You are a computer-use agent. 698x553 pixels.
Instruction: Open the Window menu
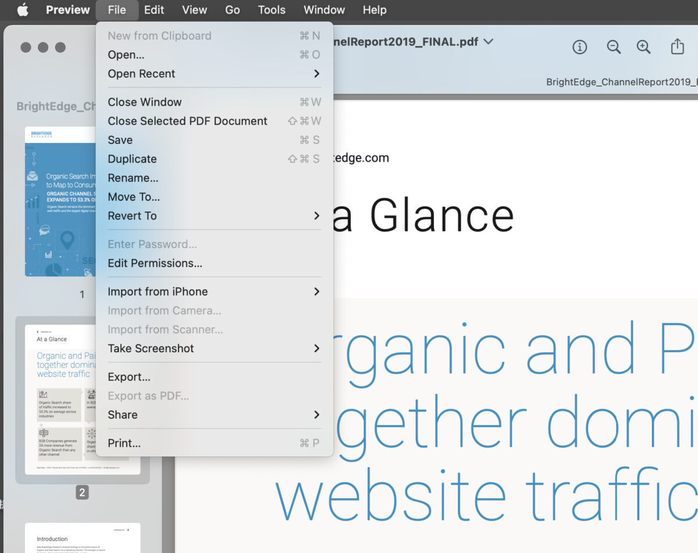[x=324, y=10]
